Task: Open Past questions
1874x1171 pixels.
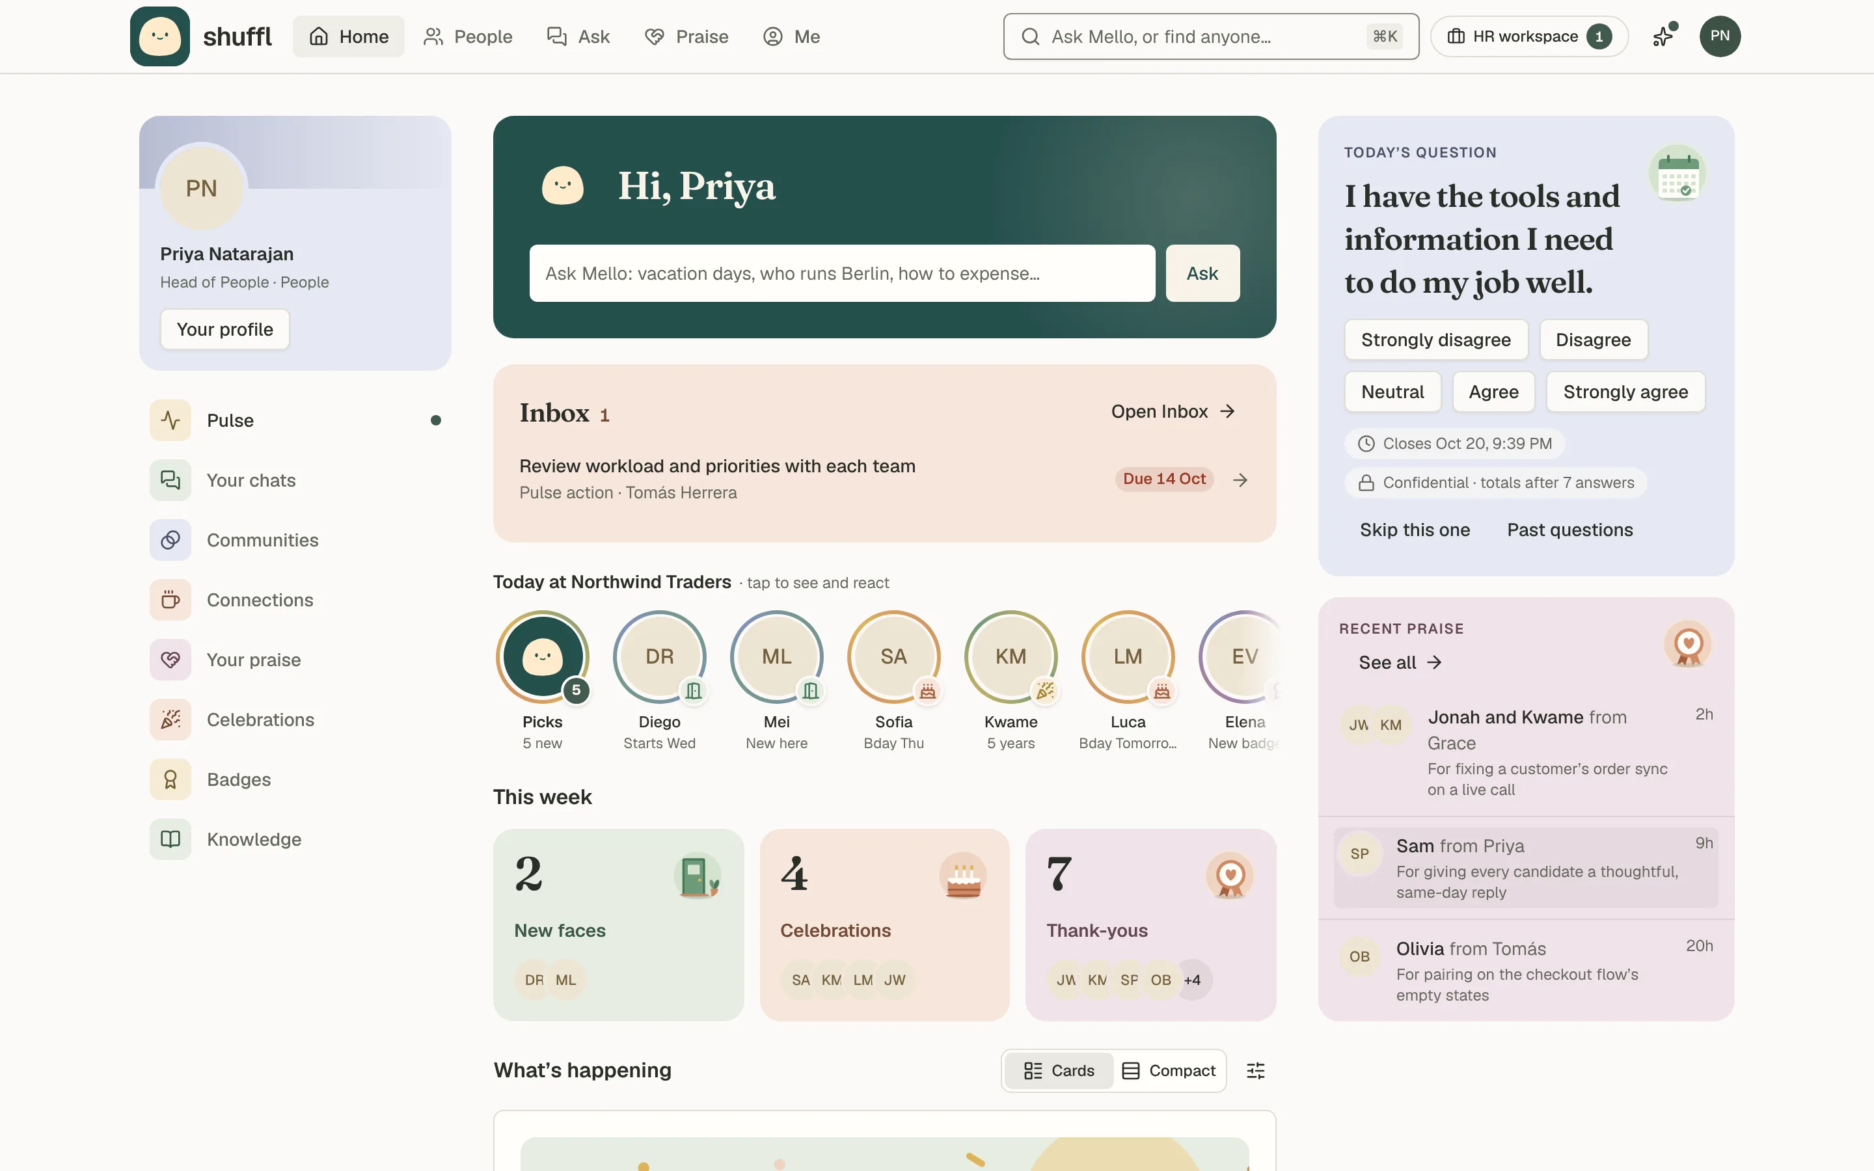Action: [1569, 530]
